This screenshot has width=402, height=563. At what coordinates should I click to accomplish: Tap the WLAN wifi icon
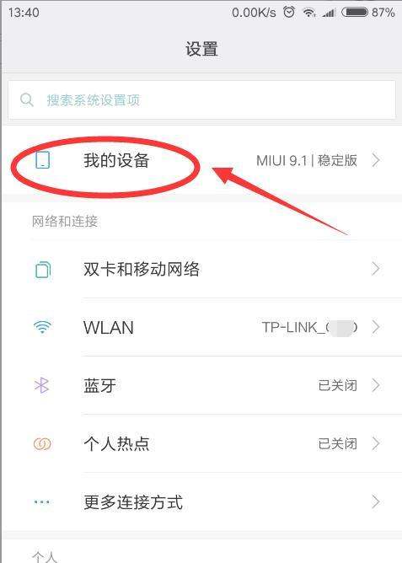tap(42, 327)
